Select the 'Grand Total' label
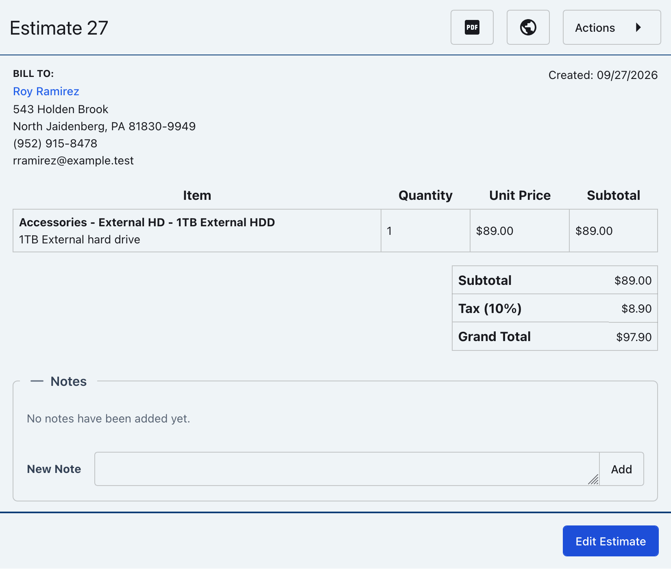The width and height of the screenshot is (671, 569). tap(495, 337)
